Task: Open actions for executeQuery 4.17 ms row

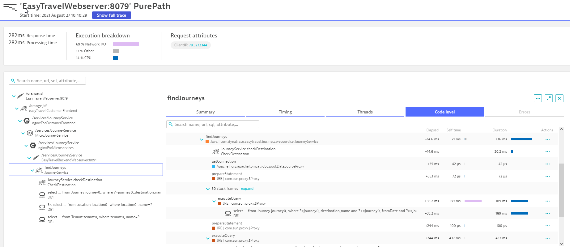Action: pos(547,238)
